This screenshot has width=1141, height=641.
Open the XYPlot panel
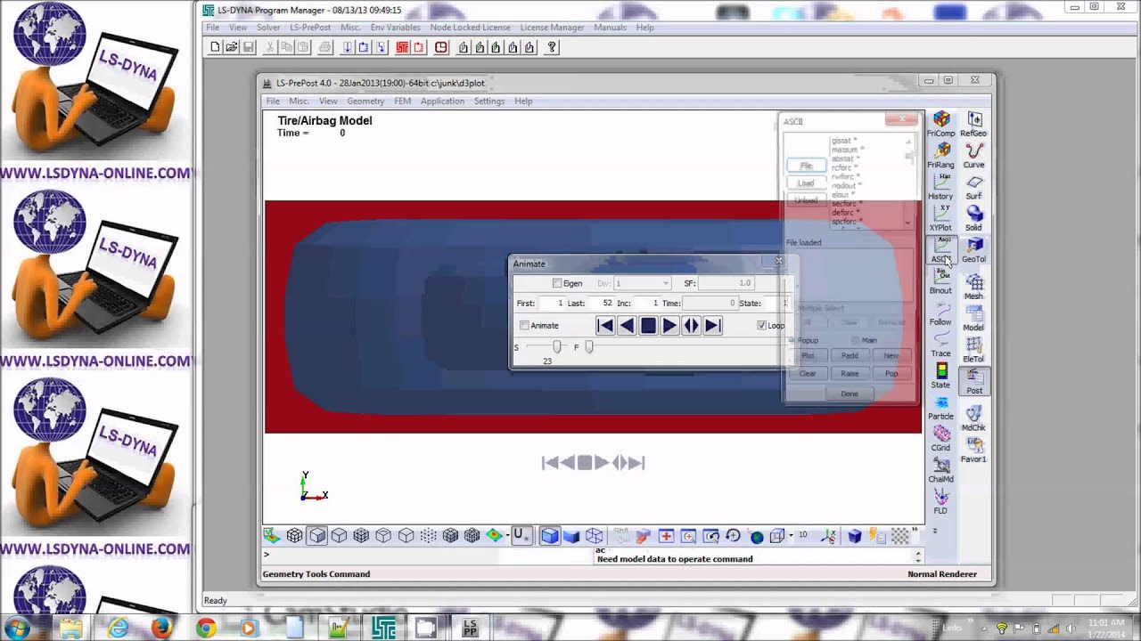(940, 218)
